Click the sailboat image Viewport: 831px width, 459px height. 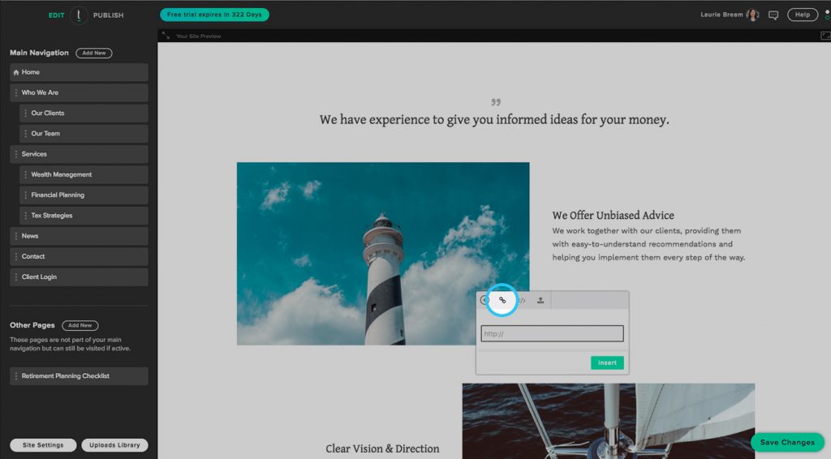tap(609, 421)
